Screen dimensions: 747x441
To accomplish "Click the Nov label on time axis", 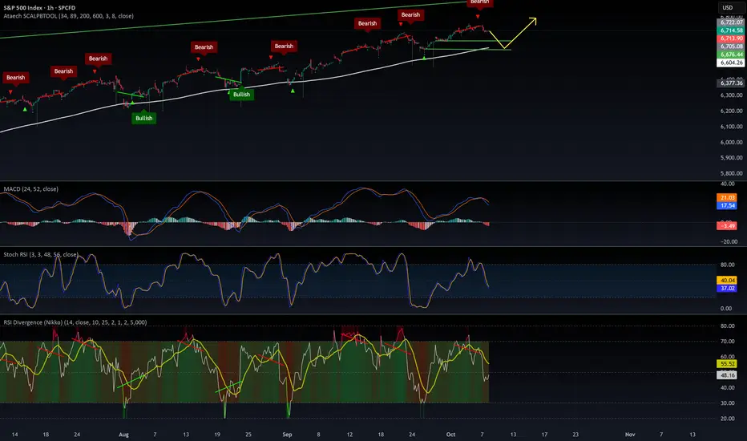I will (630, 435).
